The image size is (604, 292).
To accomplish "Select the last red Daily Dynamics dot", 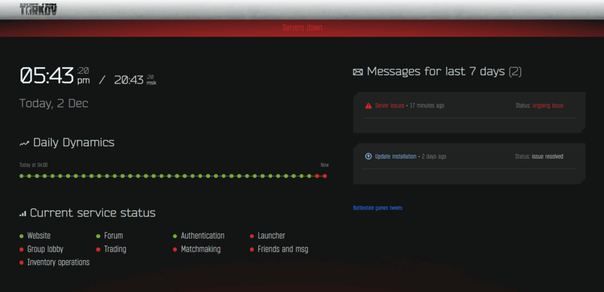I will pos(325,176).
